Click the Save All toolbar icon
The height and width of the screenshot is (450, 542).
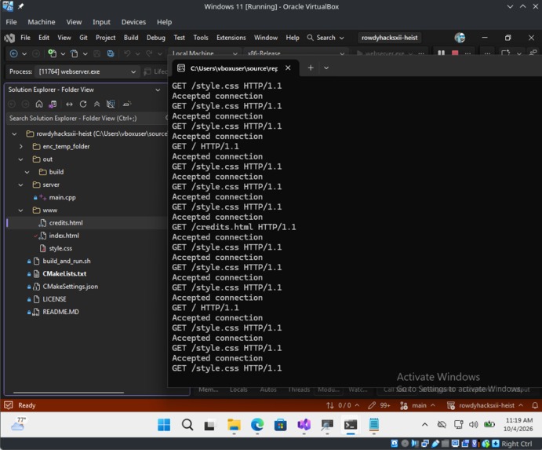pos(111,53)
